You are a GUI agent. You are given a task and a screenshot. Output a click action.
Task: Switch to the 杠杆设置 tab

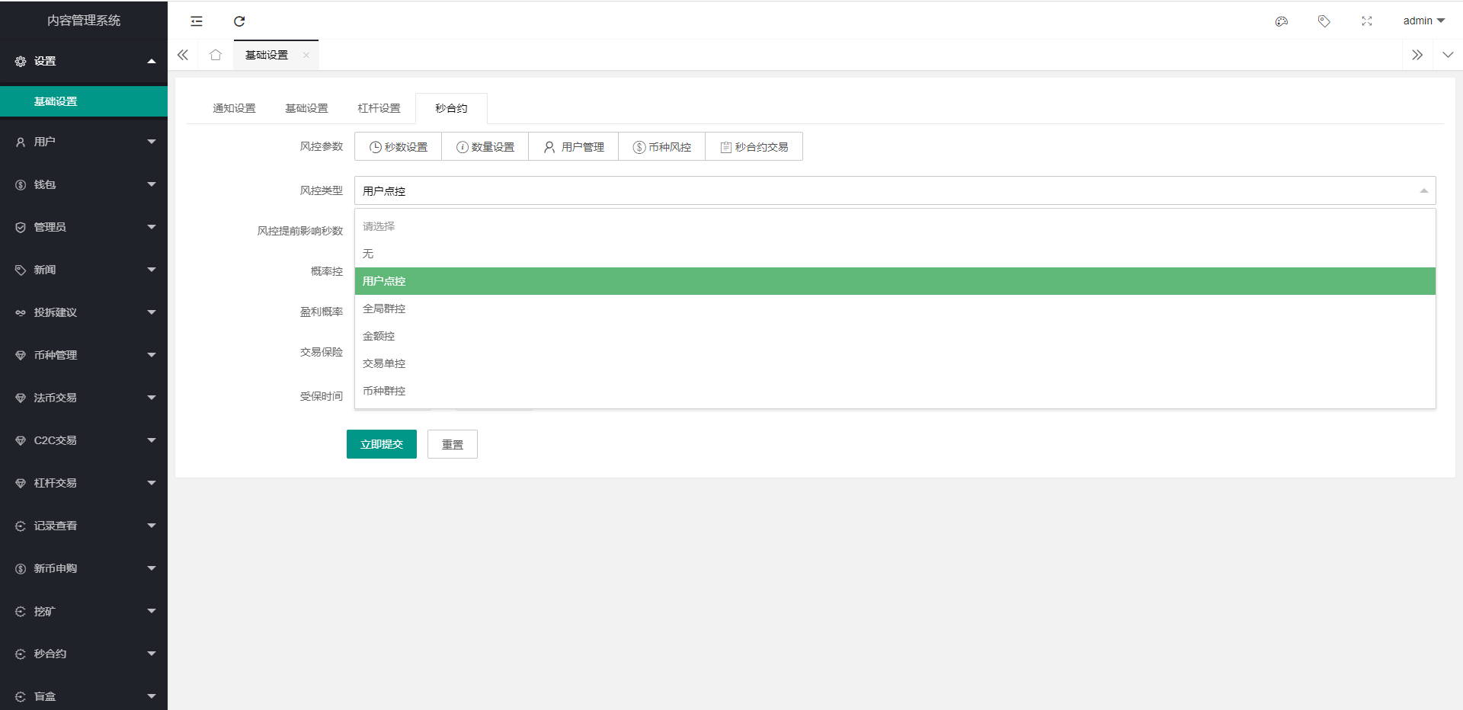(379, 108)
